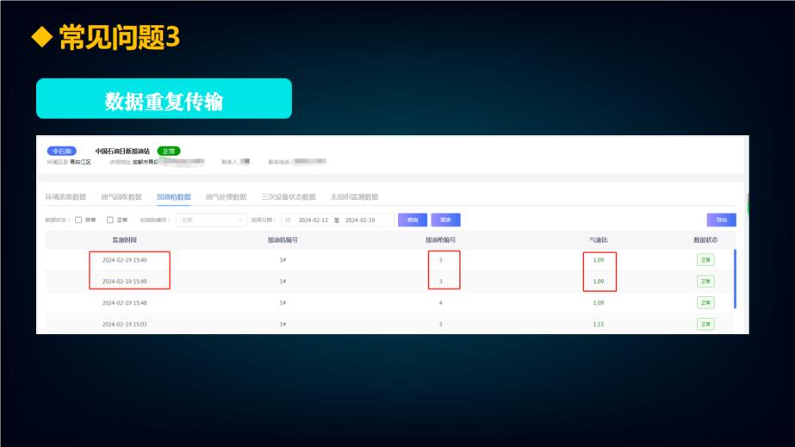
Task: Click the green 正常 badge beside station name
Action: click(x=169, y=151)
